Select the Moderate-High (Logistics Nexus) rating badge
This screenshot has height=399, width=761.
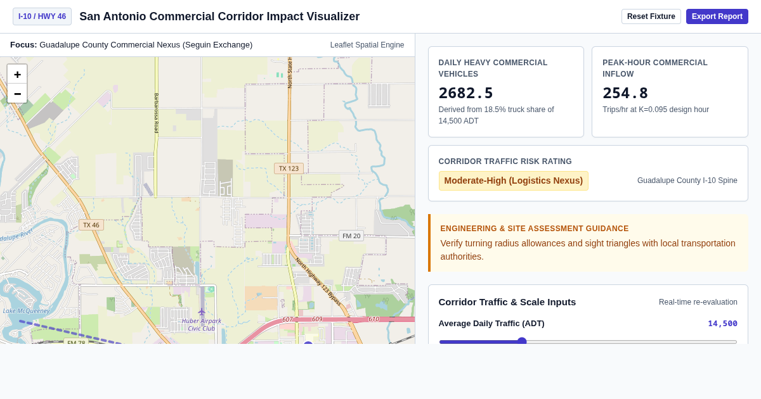514,180
